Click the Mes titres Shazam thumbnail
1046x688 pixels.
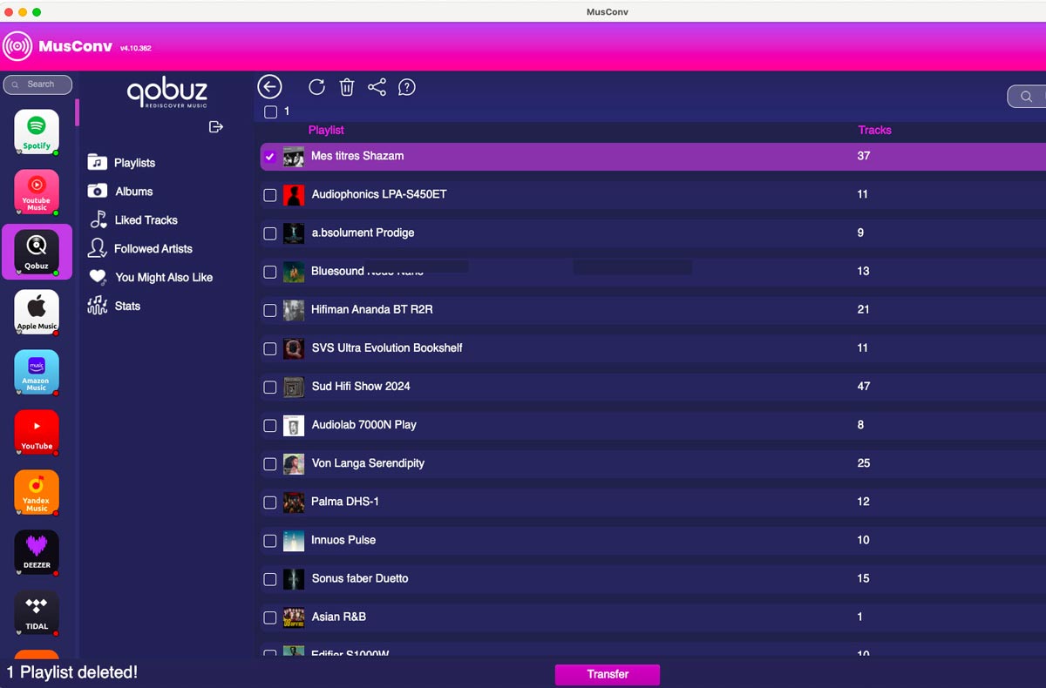click(294, 157)
